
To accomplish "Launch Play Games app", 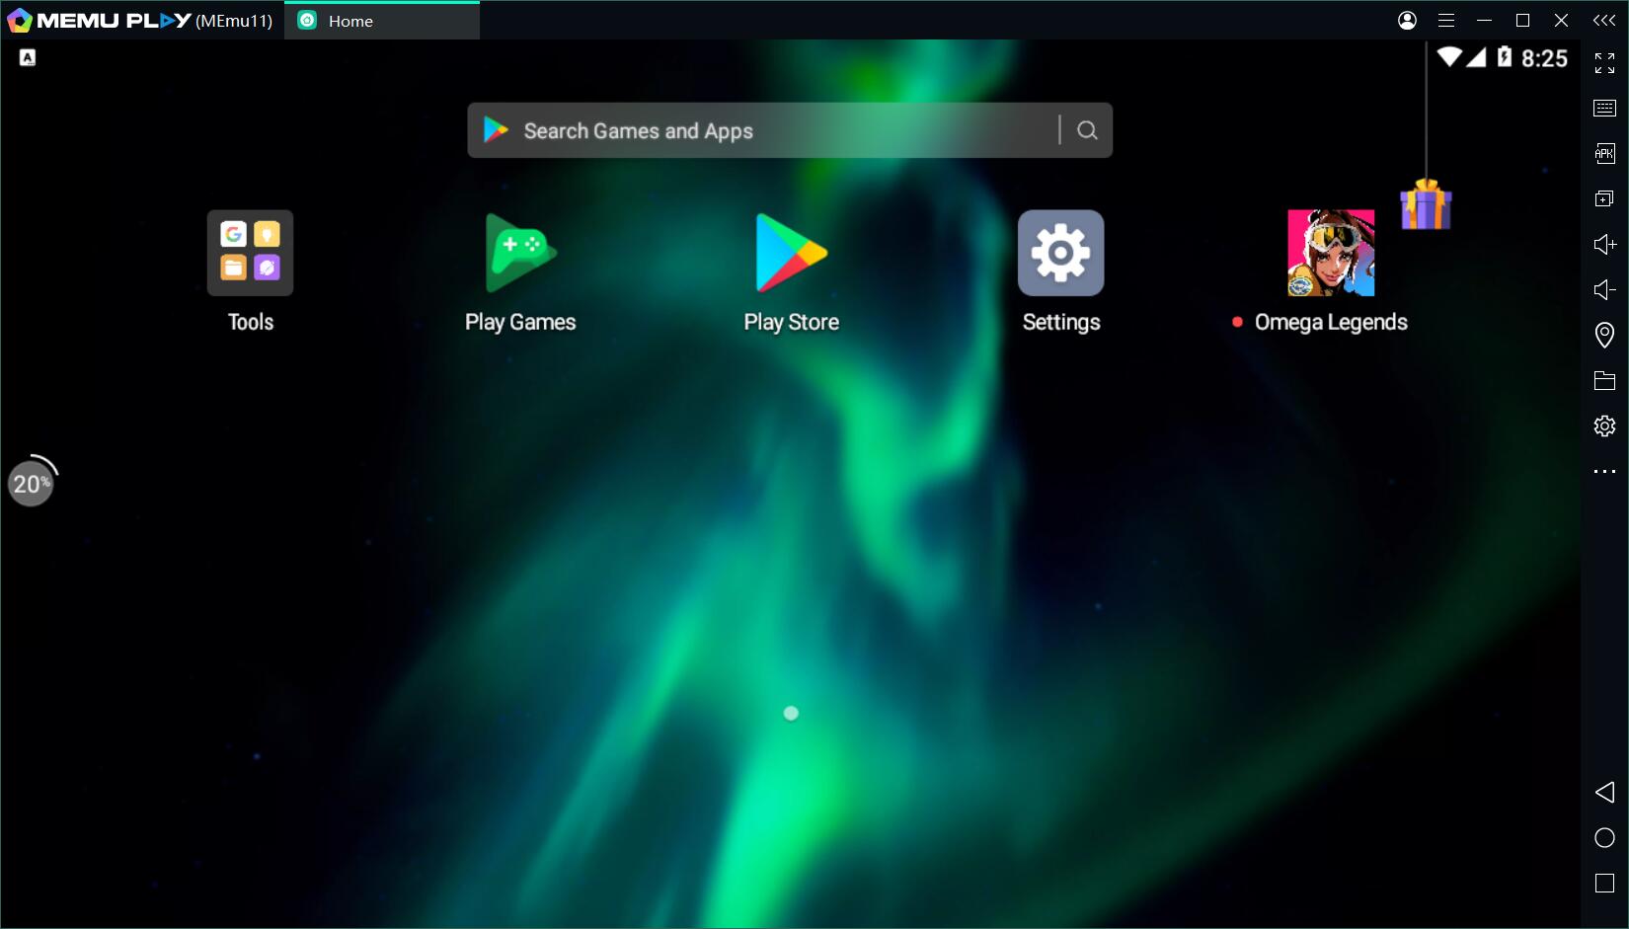I will click(520, 253).
